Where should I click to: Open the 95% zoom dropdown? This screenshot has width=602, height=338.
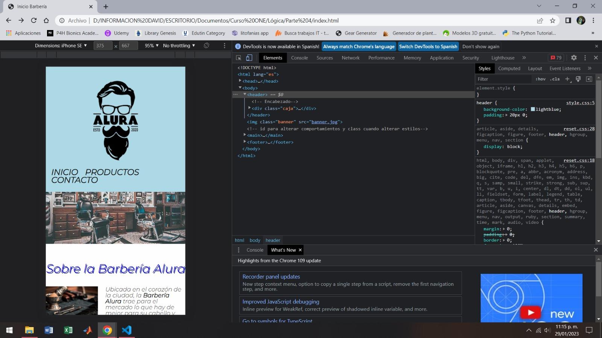pos(152,45)
